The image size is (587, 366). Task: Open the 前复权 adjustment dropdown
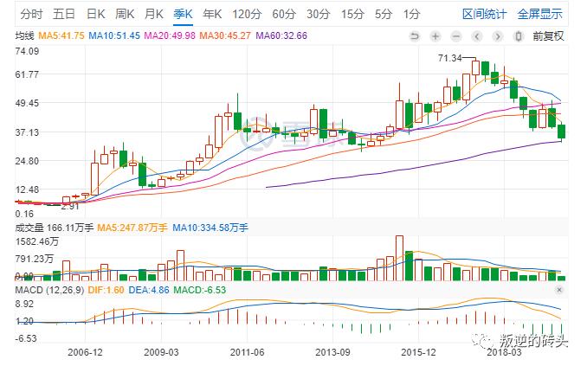coord(548,36)
